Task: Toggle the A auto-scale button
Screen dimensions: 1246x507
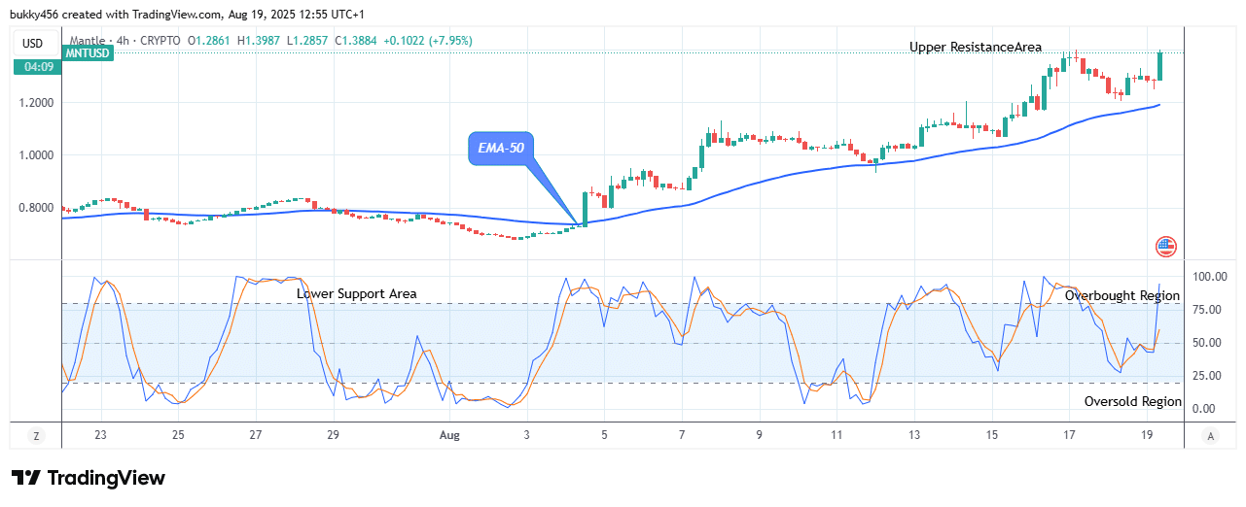Action: [1209, 436]
